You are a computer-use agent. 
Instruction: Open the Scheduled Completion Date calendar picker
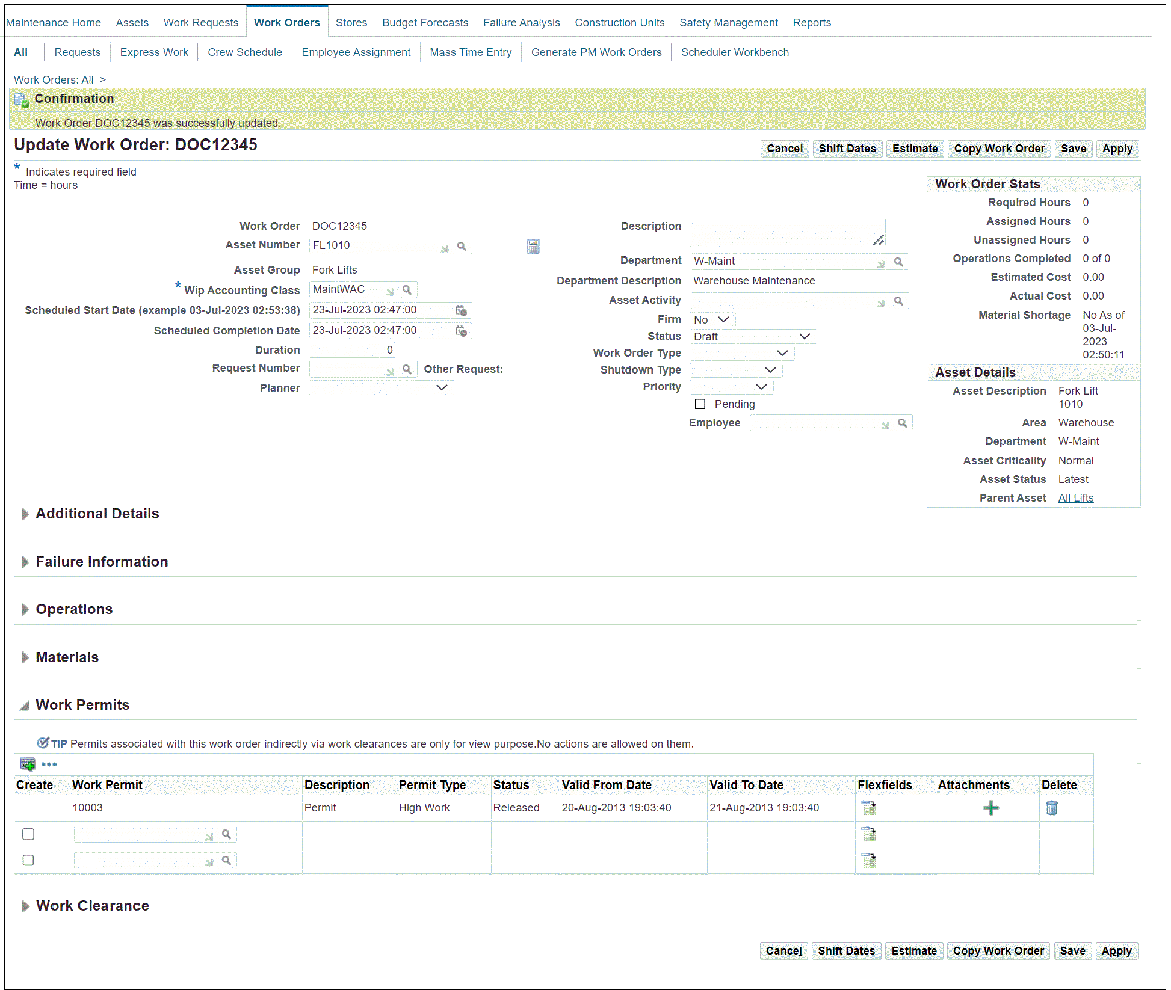[461, 331]
